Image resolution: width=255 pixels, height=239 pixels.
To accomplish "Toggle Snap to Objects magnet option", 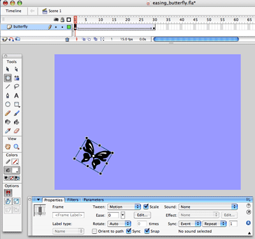I will point(8,193).
